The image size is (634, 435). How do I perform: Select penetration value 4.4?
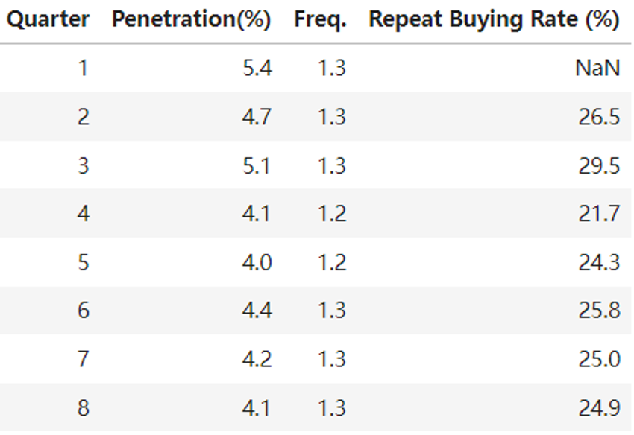tap(257, 310)
